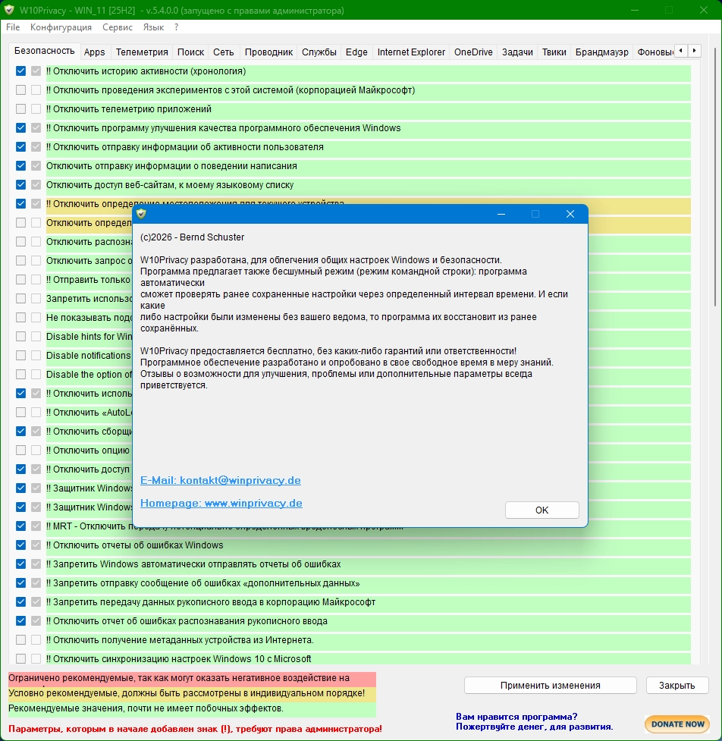Switch to the Твики tab

(554, 52)
